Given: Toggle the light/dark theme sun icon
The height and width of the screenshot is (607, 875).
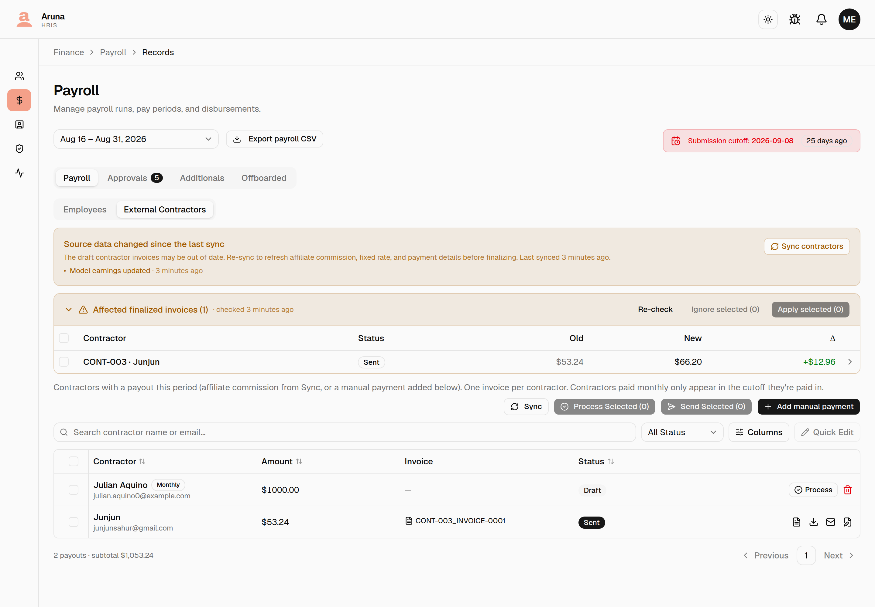Looking at the screenshot, I should click(x=768, y=19).
